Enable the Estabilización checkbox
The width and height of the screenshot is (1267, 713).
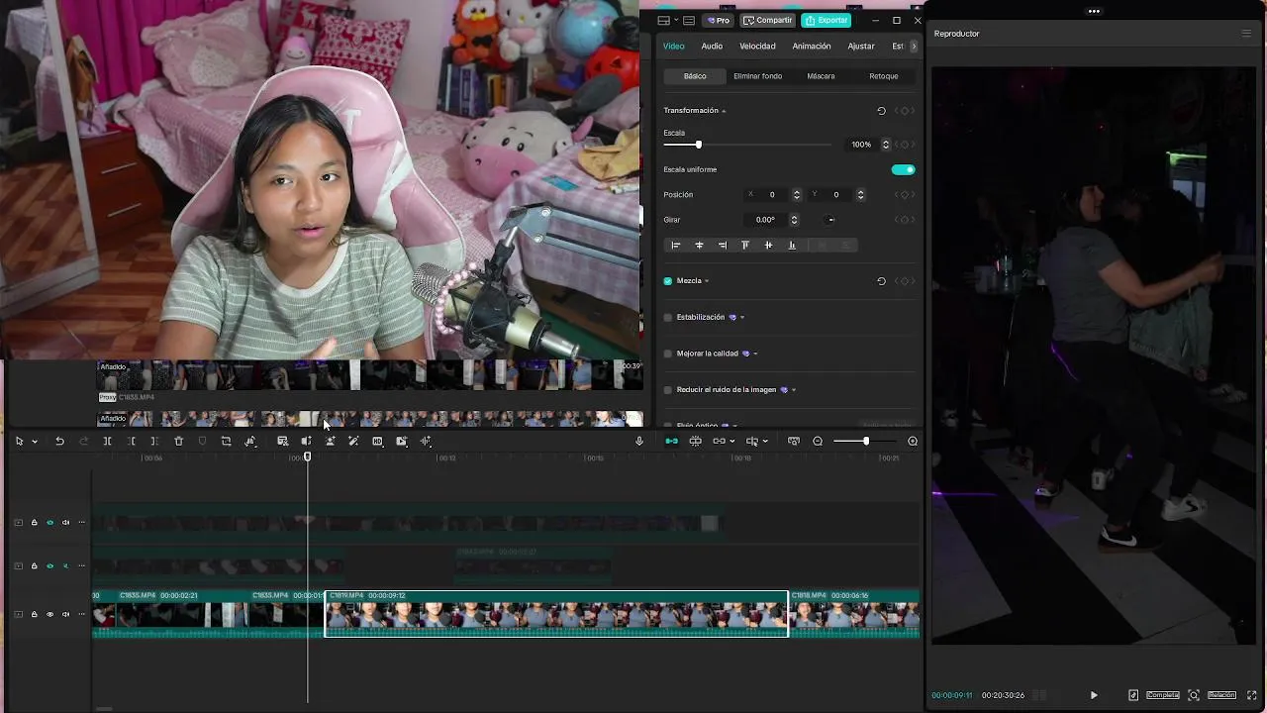coord(668,317)
